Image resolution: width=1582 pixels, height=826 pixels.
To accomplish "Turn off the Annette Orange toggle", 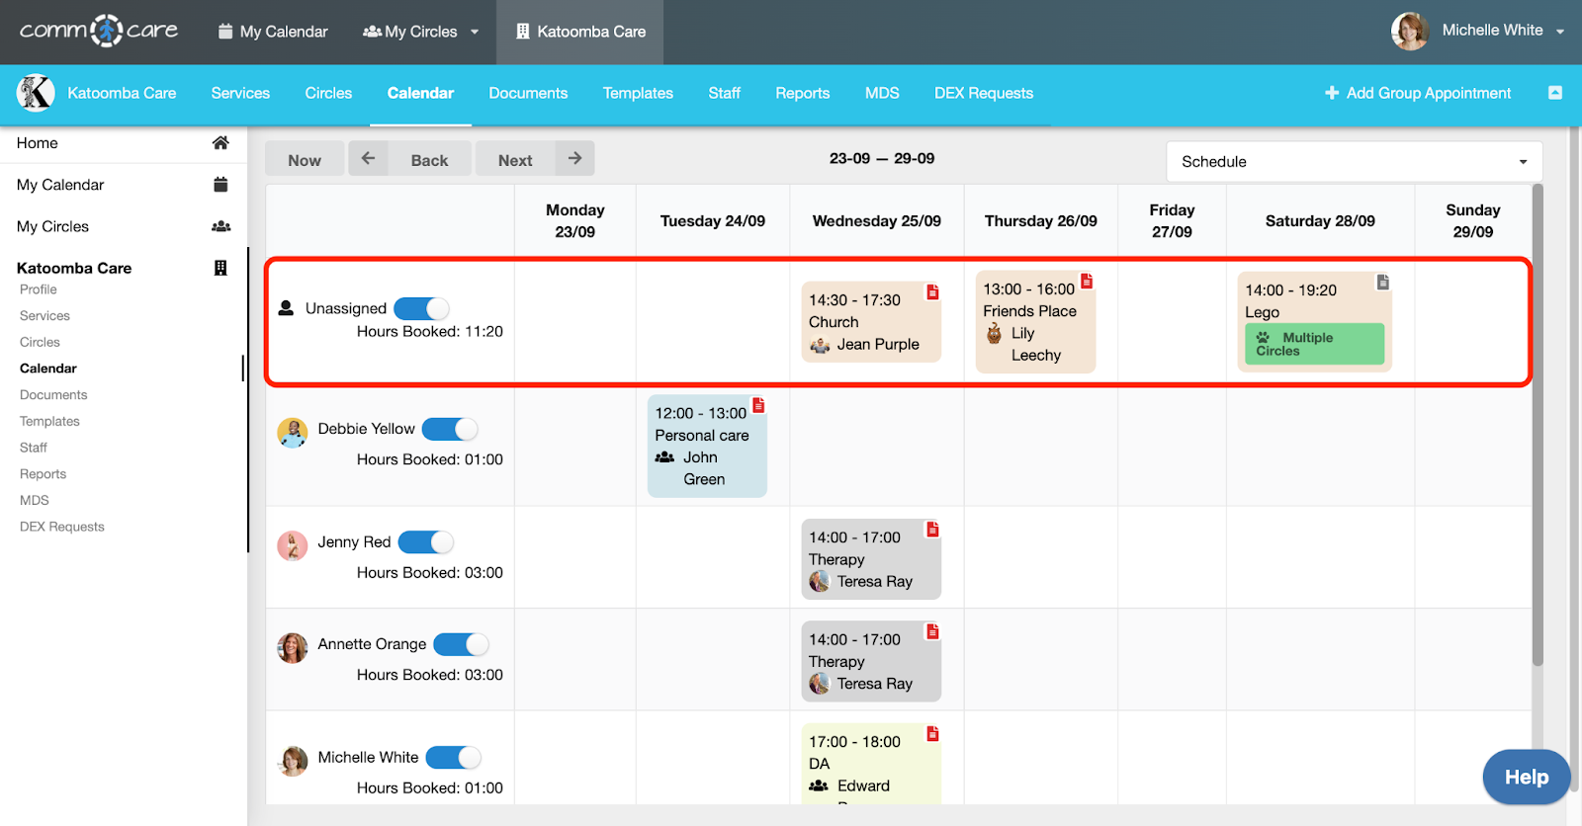I will click(462, 644).
